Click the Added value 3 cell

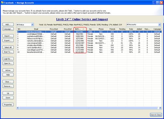coord(139,41)
